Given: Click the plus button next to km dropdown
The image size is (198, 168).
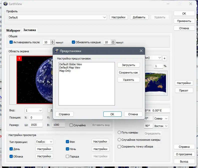Looking at the screenshot, I should coord(164,58).
